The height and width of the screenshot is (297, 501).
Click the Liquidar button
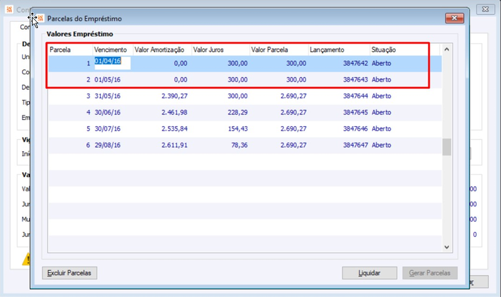pyautogui.click(x=369, y=273)
